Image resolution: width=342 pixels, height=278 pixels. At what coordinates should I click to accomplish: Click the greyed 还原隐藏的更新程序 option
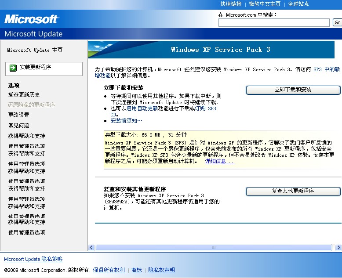pos(31,105)
